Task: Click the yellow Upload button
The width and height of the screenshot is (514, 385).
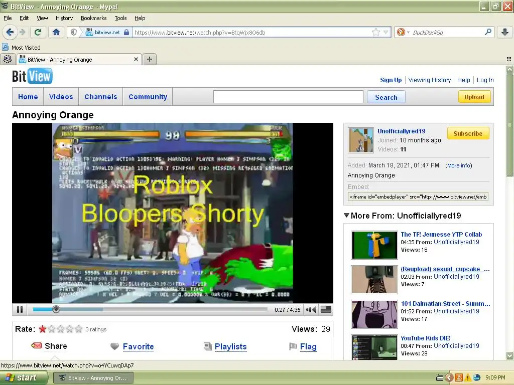Action: [x=474, y=97]
